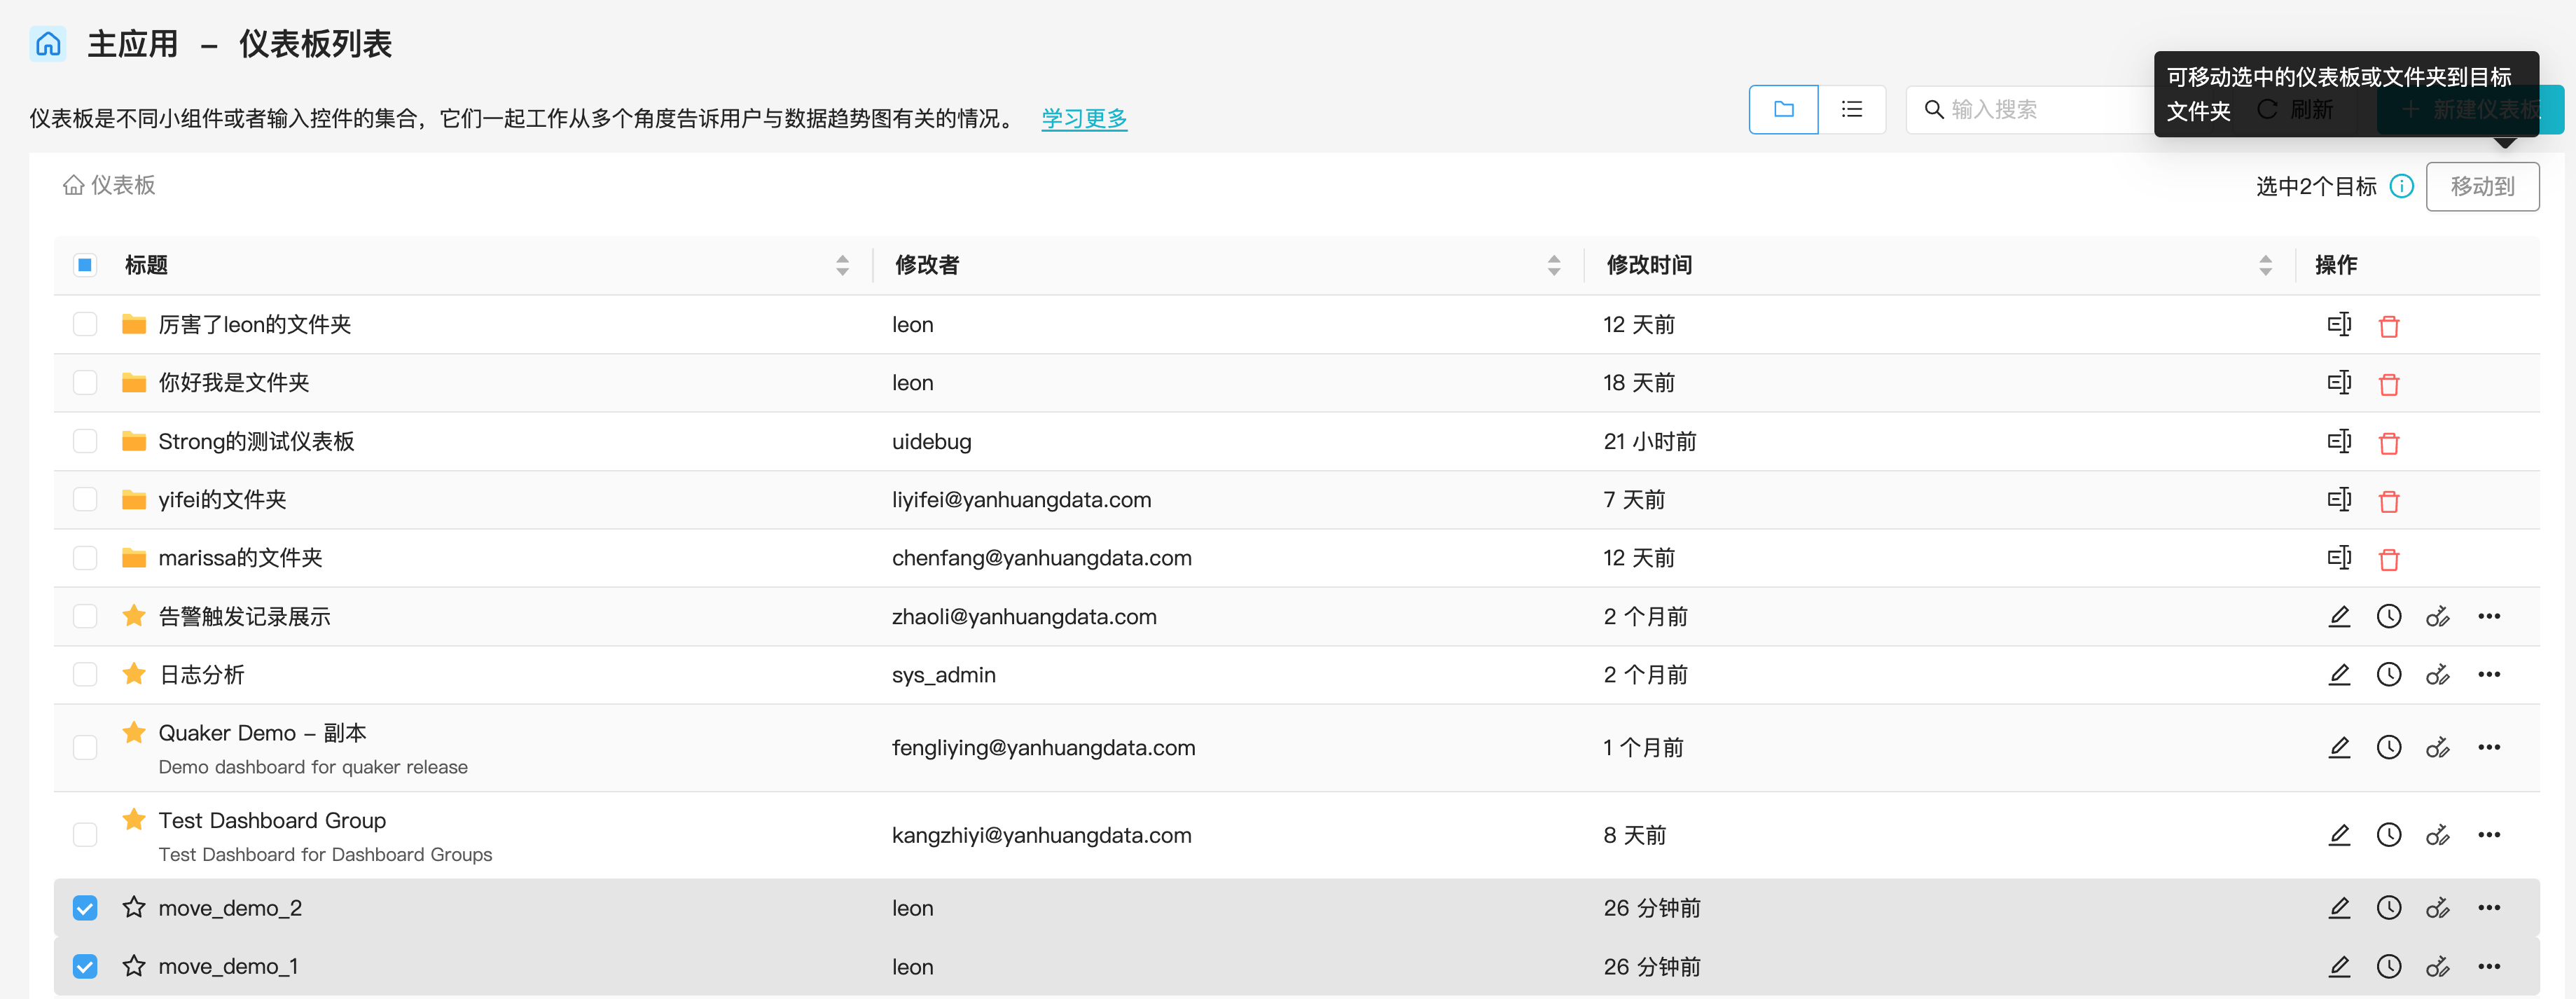Screen dimensions: 2576x999
Task: Unstar the Test Dashboard Group dashboard
Action: pos(134,819)
